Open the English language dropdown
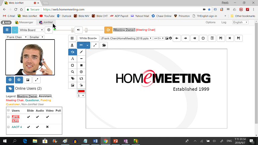Screen dimensions: 258x145 coord(240,22)
